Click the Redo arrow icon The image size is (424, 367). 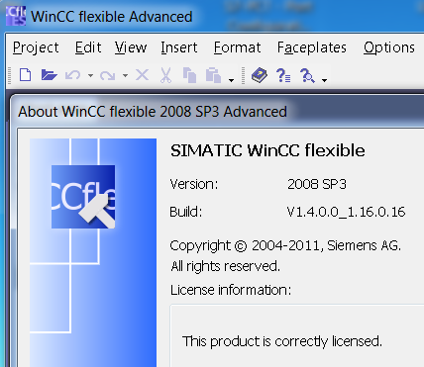pyautogui.click(x=108, y=75)
